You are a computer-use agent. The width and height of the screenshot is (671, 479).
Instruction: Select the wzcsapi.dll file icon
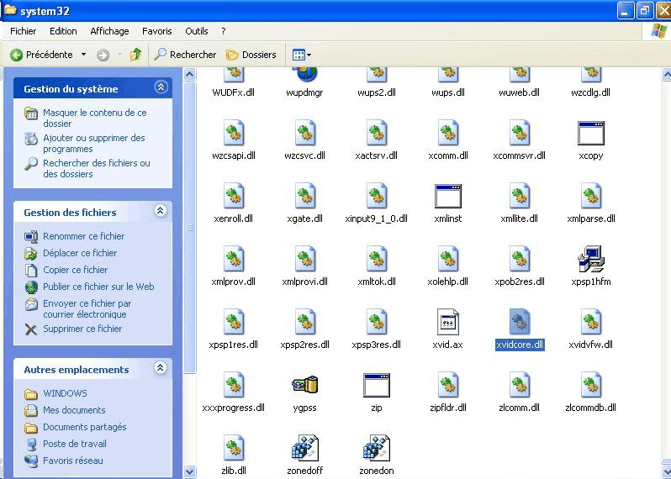tap(234, 133)
